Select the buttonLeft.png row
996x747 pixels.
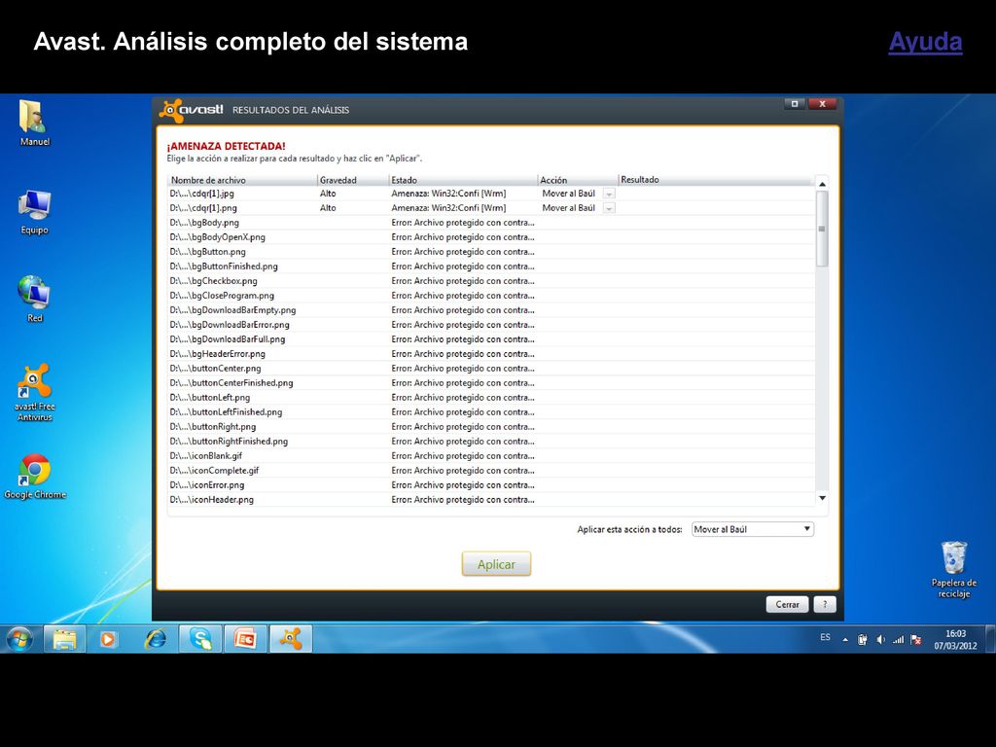(491, 398)
